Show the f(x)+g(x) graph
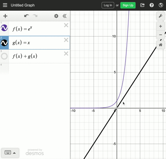The width and height of the screenshot is (166, 159). click(4, 56)
